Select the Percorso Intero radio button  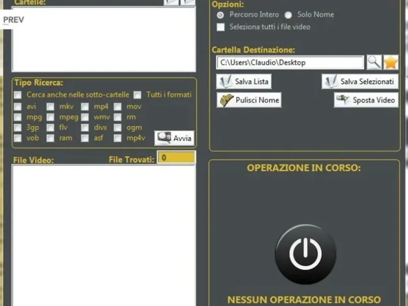(x=220, y=15)
